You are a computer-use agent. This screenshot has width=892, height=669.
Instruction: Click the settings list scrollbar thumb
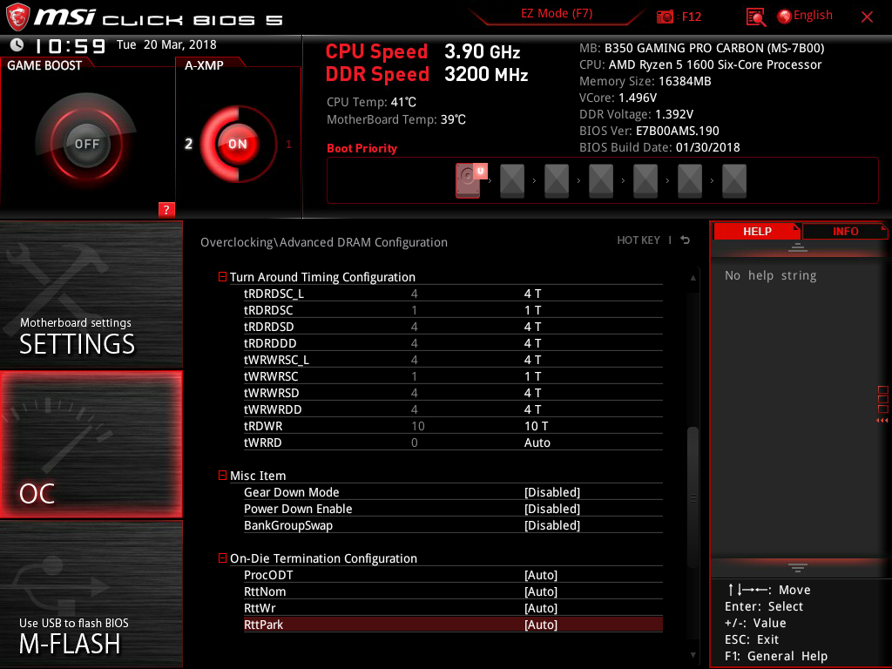[693, 496]
